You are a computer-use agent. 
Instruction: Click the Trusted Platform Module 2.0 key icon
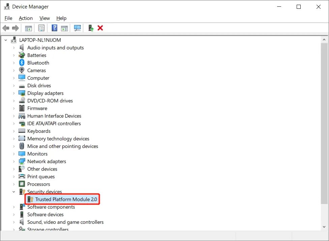coord(30,199)
